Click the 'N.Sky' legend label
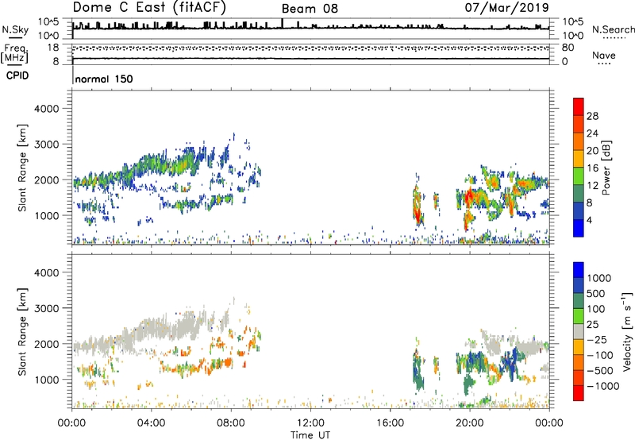The height and width of the screenshot is (440, 635). point(15,29)
